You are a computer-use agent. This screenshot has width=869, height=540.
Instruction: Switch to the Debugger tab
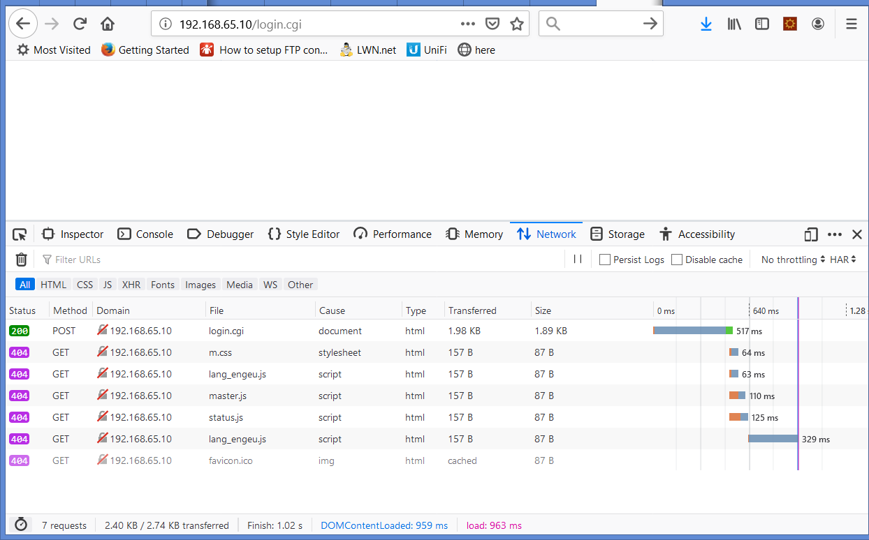point(221,234)
